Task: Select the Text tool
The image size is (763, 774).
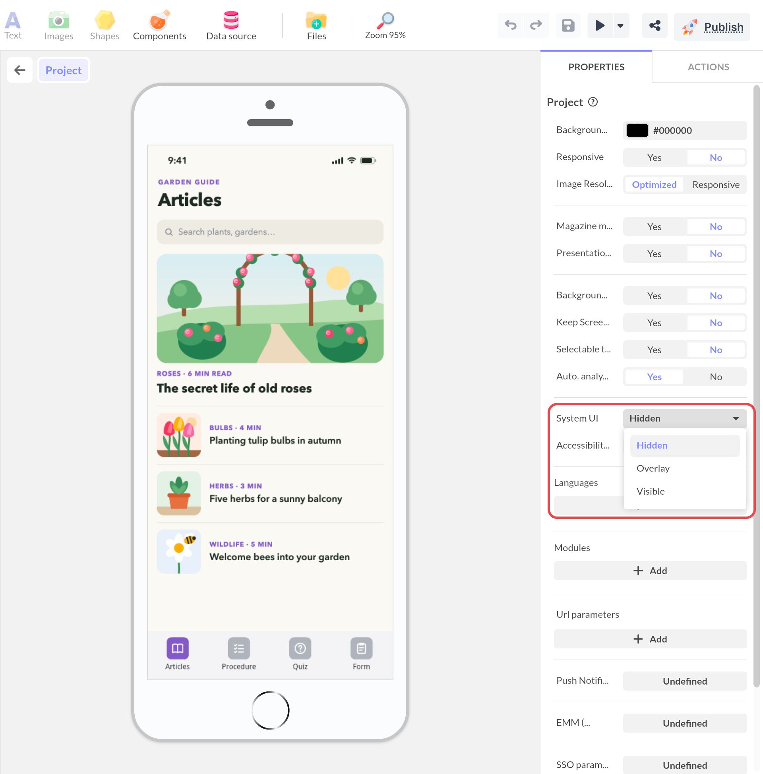Action: [13, 26]
